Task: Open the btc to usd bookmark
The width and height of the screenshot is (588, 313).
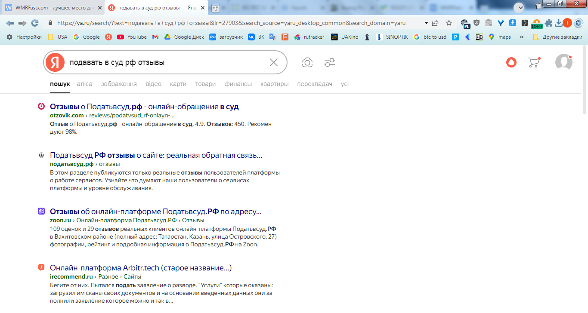Action: (430, 37)
